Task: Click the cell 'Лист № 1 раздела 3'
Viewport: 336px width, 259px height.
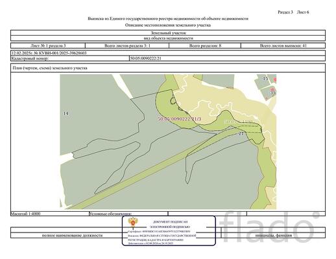Action: tap(48, 46)
